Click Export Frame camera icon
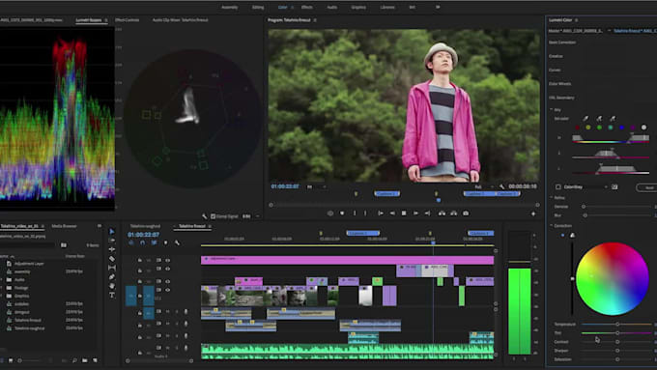The image size is (657, 370). pyautogui.click(x=466, y=213)
